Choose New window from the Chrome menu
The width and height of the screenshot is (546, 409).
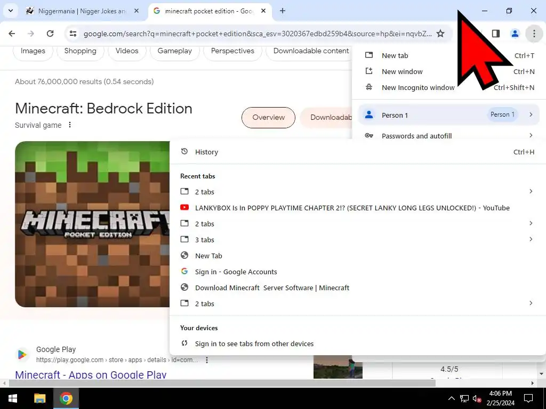point(449,72)
